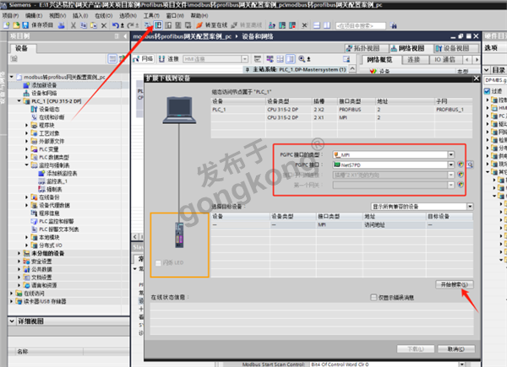Close the 扩展下载到设备 dialog

pyautogui.click(x=477, y=78)
